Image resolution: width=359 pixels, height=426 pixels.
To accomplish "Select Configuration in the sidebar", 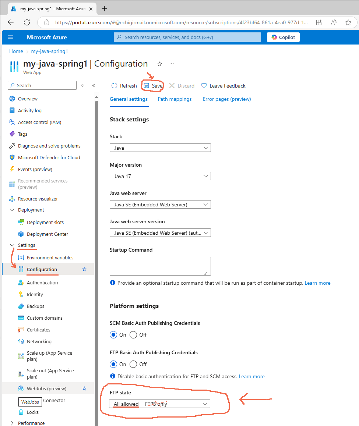I will pos(42,269).
